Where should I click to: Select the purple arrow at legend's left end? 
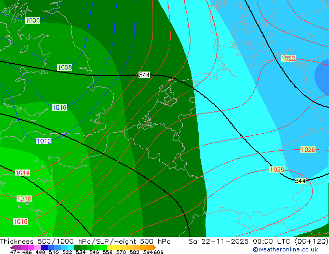click(12, 247)
